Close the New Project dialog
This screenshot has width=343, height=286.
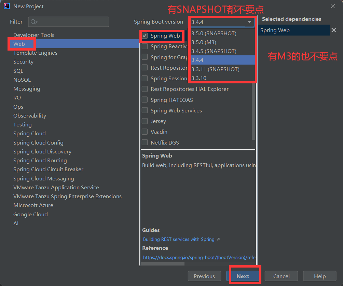point(333,6)
